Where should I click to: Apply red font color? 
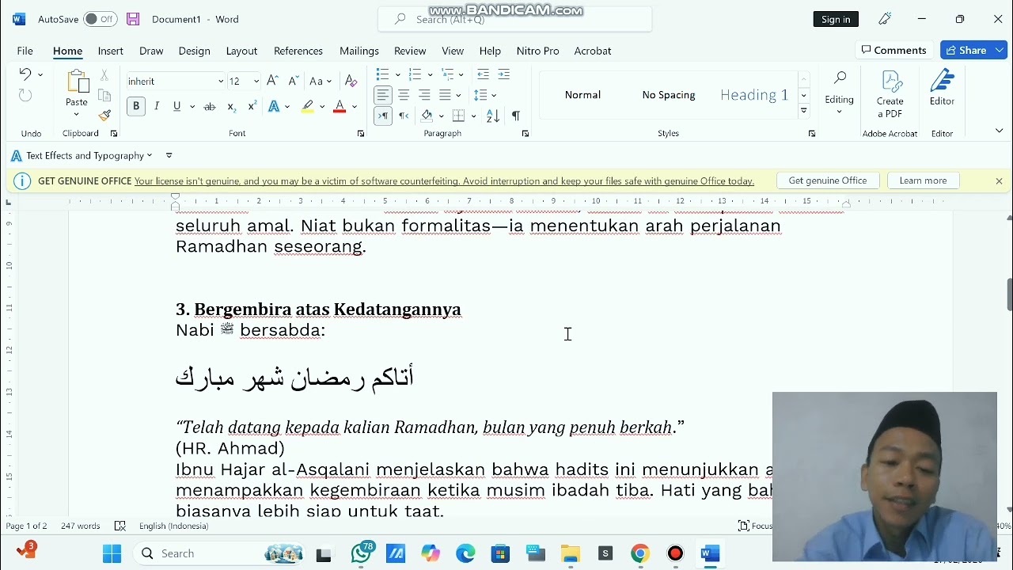point(340,107)
